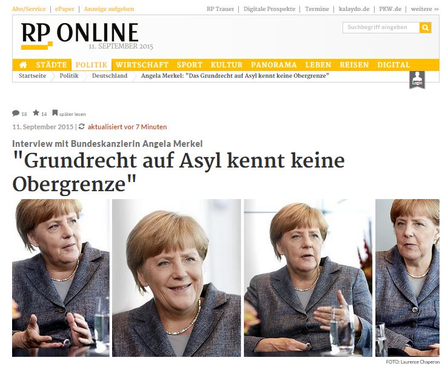Click the home icon in navigation bar
Viewport: 448px width, 366px height.
(23, 65)
